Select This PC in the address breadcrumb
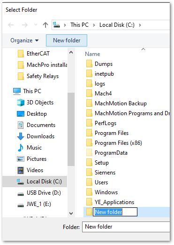The width and height of the screenshot is (174, 245). [x=79, y=25]
